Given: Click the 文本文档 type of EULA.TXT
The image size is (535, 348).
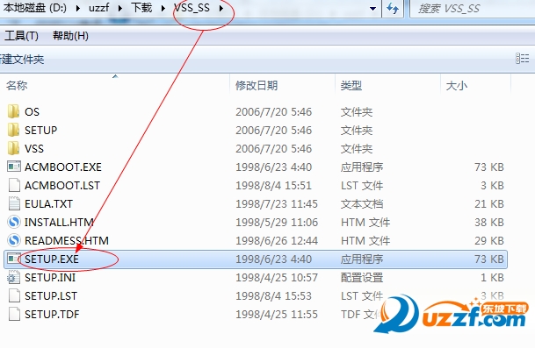Looking at the screenshot, I should point(362,203).
